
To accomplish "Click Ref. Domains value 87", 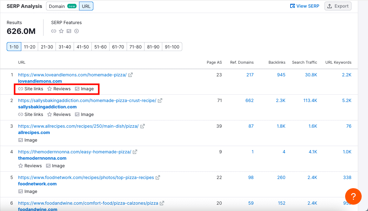I will pos(251,126).
